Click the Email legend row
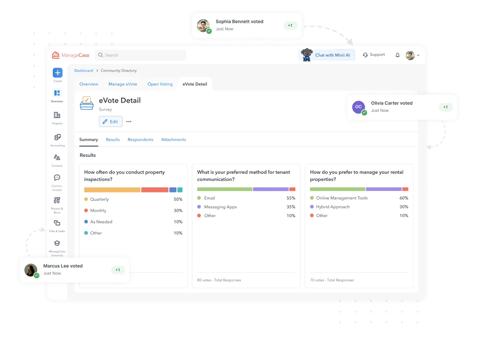This screenshot has width=477, height=344. click(x=246, y=198)
